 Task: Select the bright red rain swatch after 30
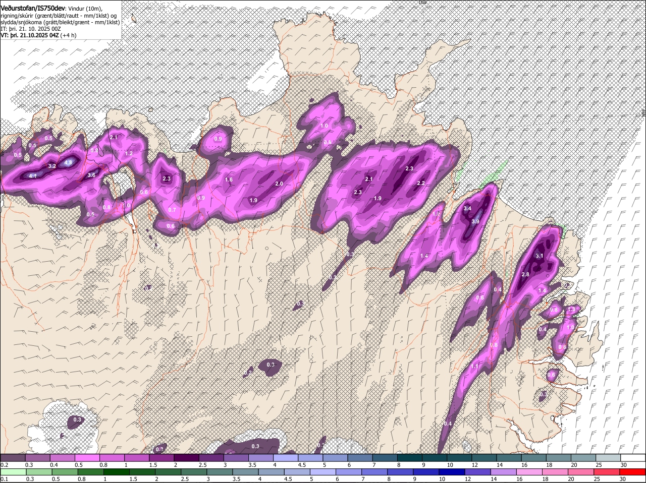(633, 472)
